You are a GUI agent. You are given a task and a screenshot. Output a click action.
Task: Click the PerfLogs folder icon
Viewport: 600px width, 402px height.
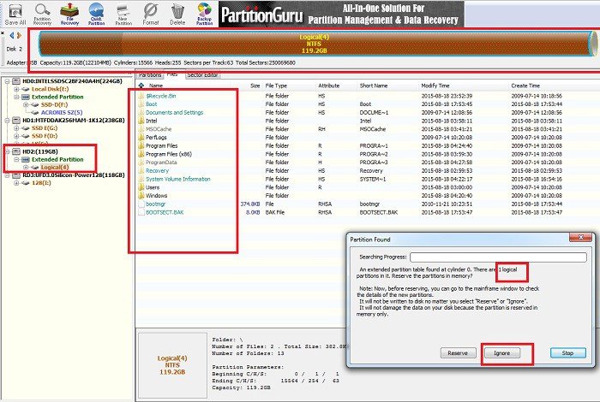pos(141,137)
